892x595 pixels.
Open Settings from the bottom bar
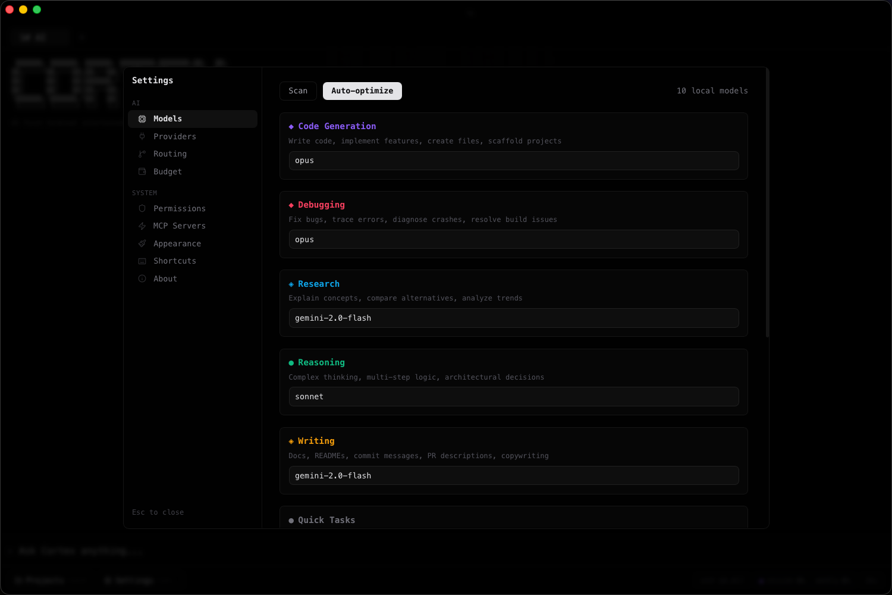click(128, 580)
